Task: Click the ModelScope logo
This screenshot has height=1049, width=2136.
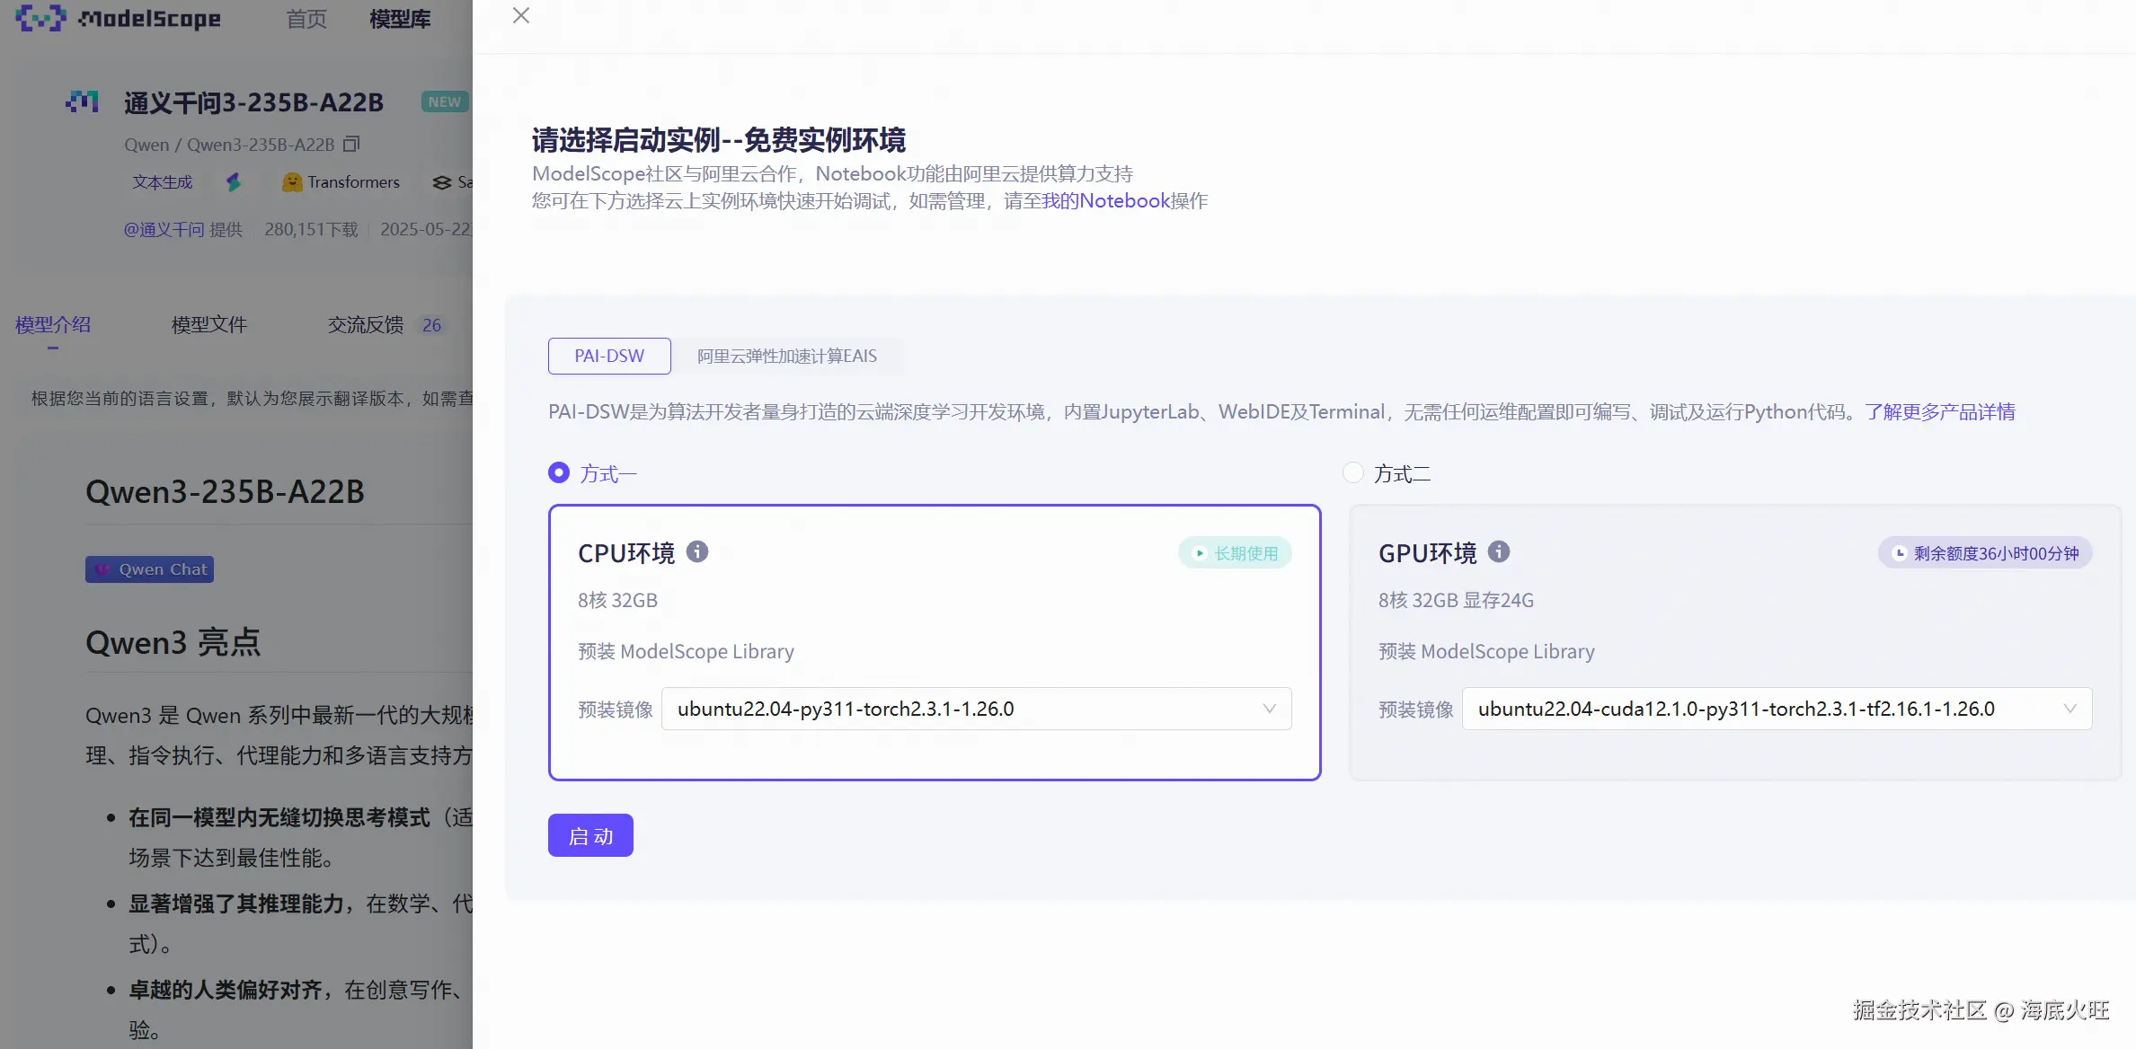Action: coord(119,18)
